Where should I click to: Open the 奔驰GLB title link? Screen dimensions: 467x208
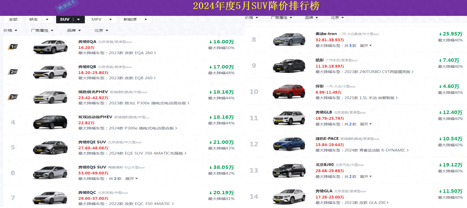(x=324, y=112)
